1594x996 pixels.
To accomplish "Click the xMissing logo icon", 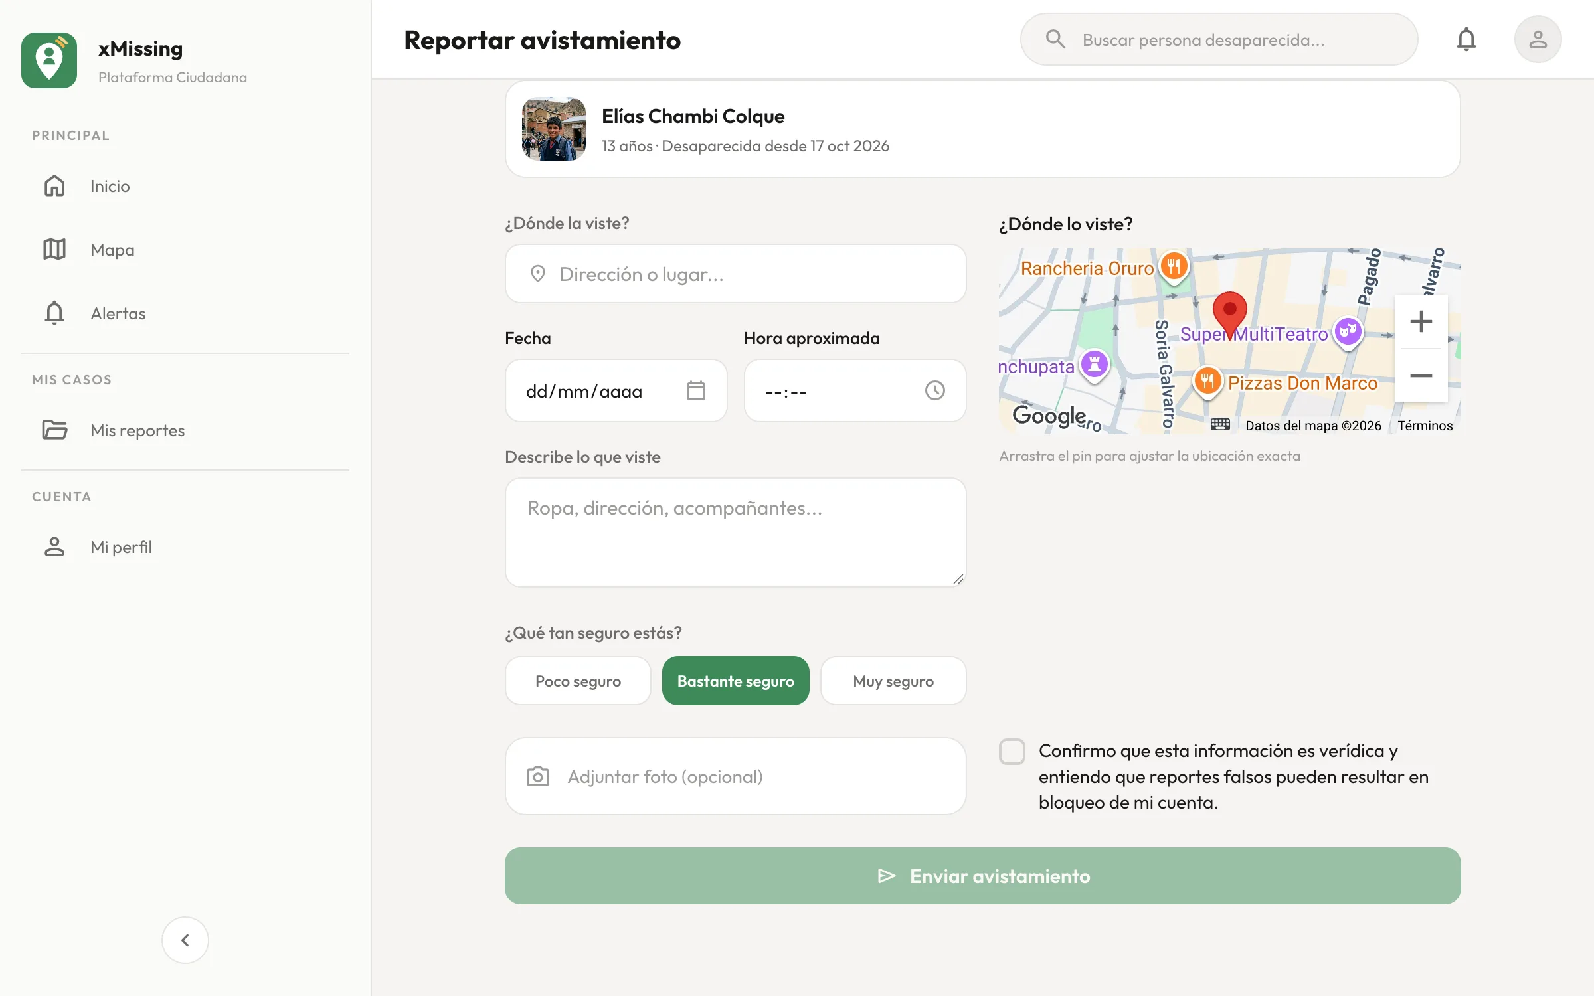I will pos(49,60).
